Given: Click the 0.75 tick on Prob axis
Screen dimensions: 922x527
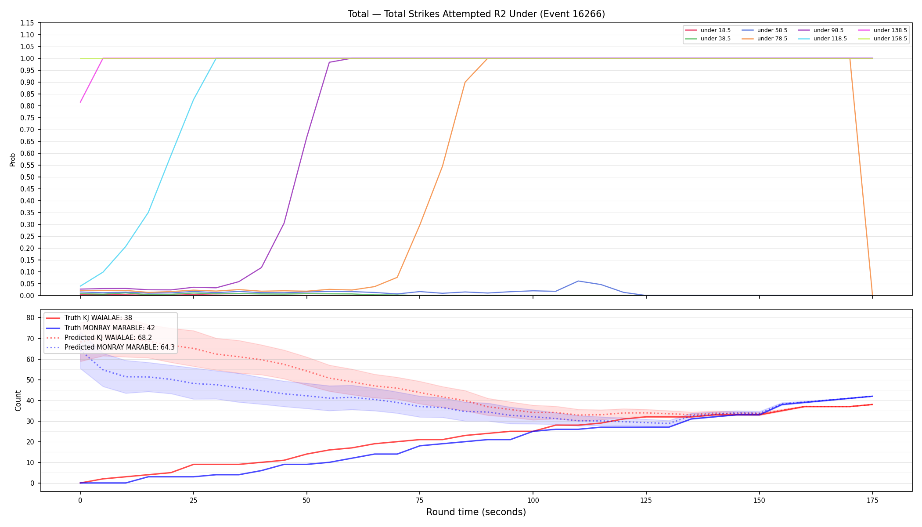Looking at the screenshot, I should click(27, 118).
